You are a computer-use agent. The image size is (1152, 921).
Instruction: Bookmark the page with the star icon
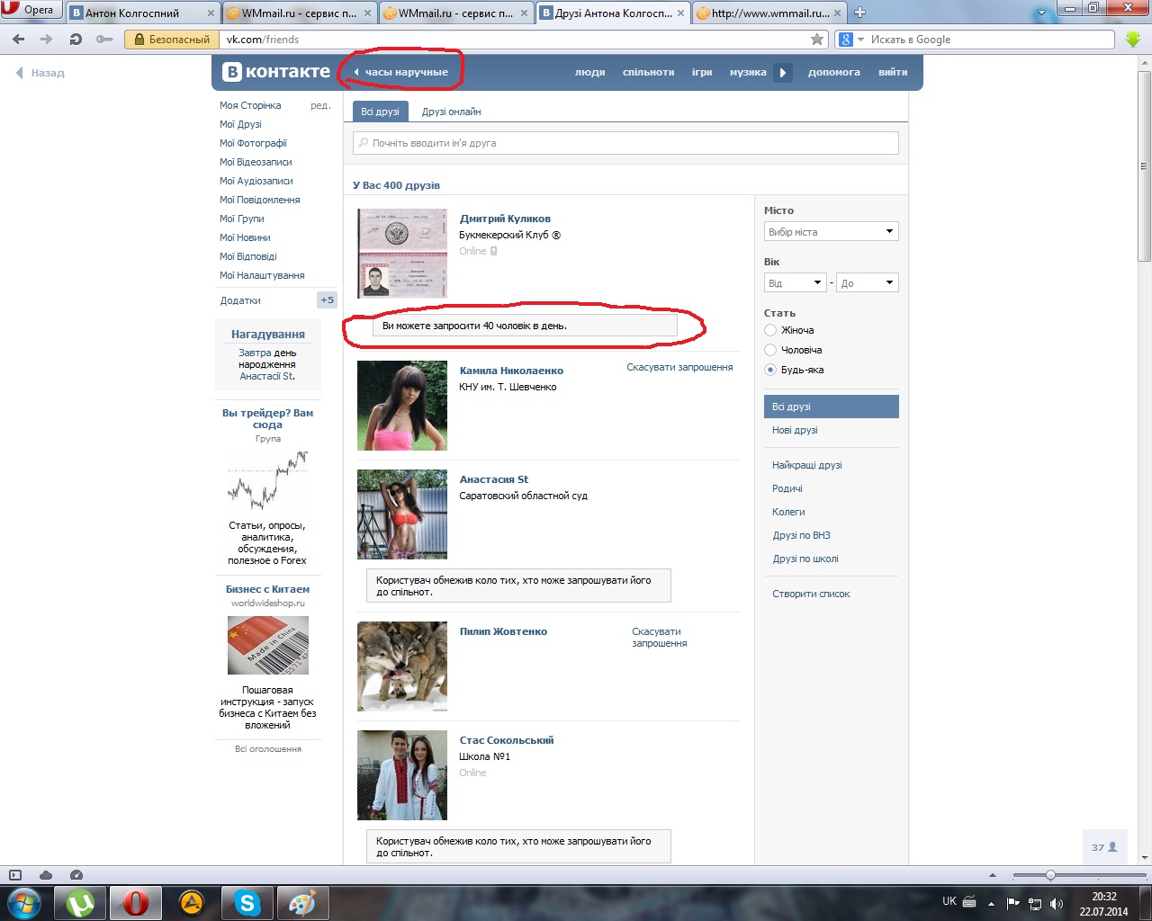coord(817,40)
